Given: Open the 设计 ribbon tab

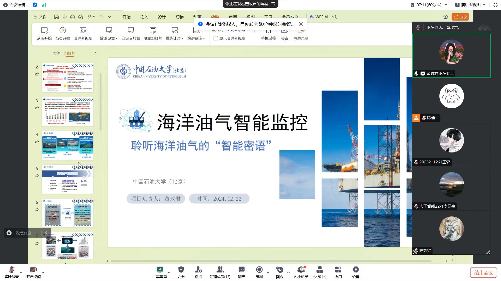Looking at the screenshot, I should [x=162, y=17].
